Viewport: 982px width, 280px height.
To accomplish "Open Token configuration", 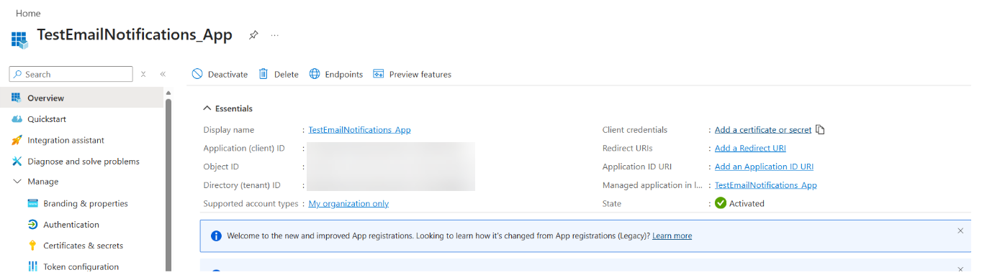I will (81, 266).
